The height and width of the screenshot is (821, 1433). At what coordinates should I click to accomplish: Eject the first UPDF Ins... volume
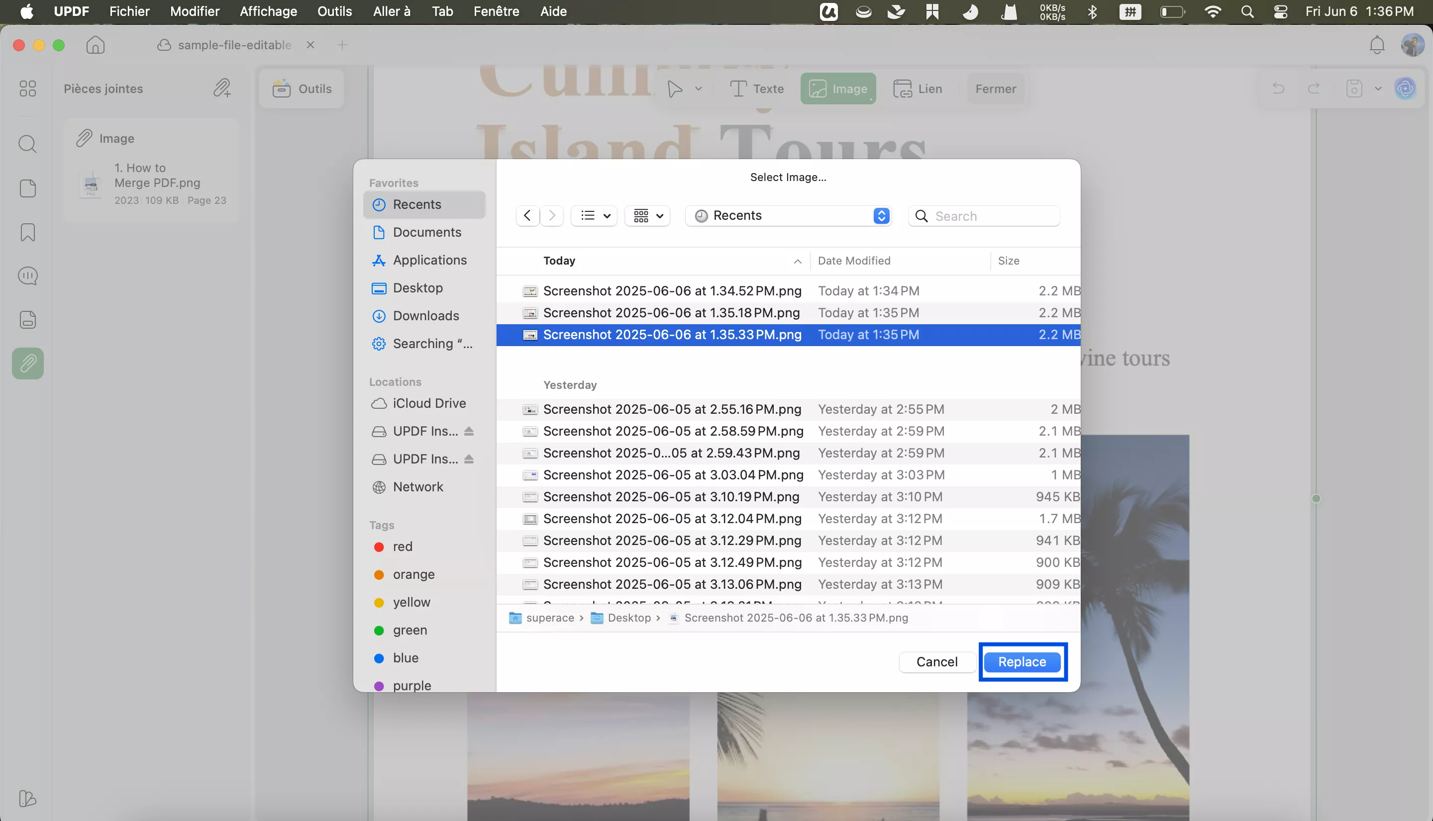pyautogui.click(x=469, y=431)
